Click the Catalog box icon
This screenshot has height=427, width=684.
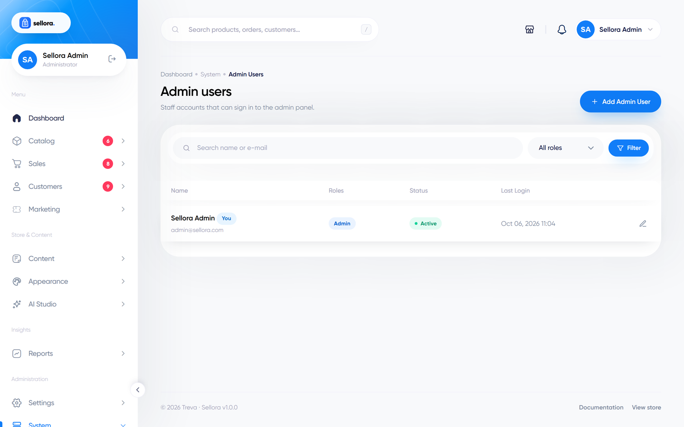pyautogui.click(x=17, y=141)
